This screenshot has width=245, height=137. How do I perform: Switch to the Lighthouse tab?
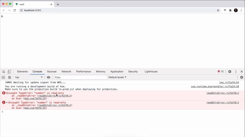point(151,72)
